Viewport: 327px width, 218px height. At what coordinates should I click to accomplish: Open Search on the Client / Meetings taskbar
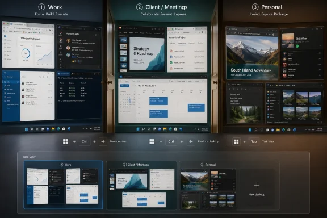coord(144,129)
